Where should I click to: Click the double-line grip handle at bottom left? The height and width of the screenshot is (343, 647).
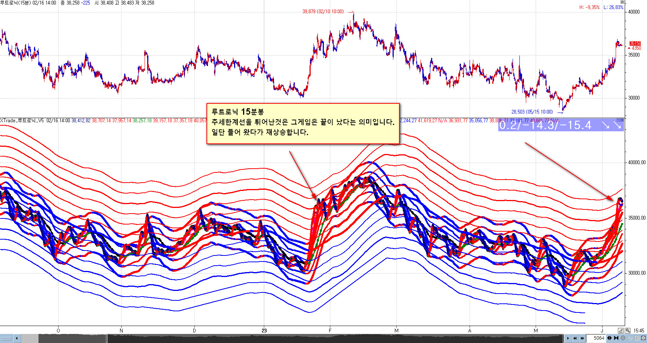[6, 338]
